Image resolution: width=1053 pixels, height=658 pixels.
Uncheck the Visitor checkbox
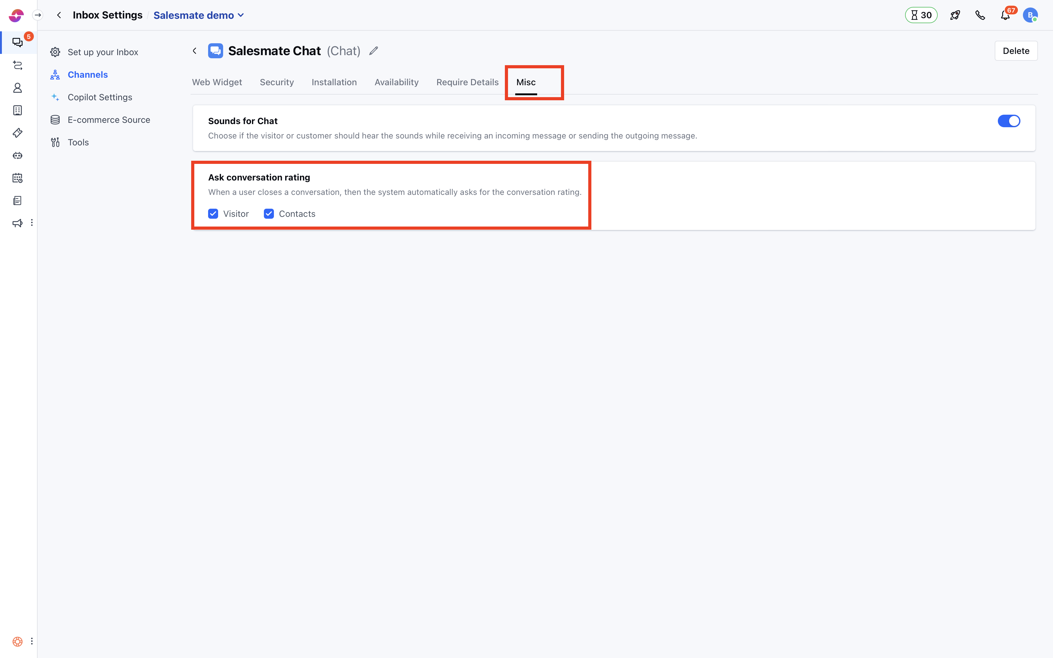[x=213, y=214]
